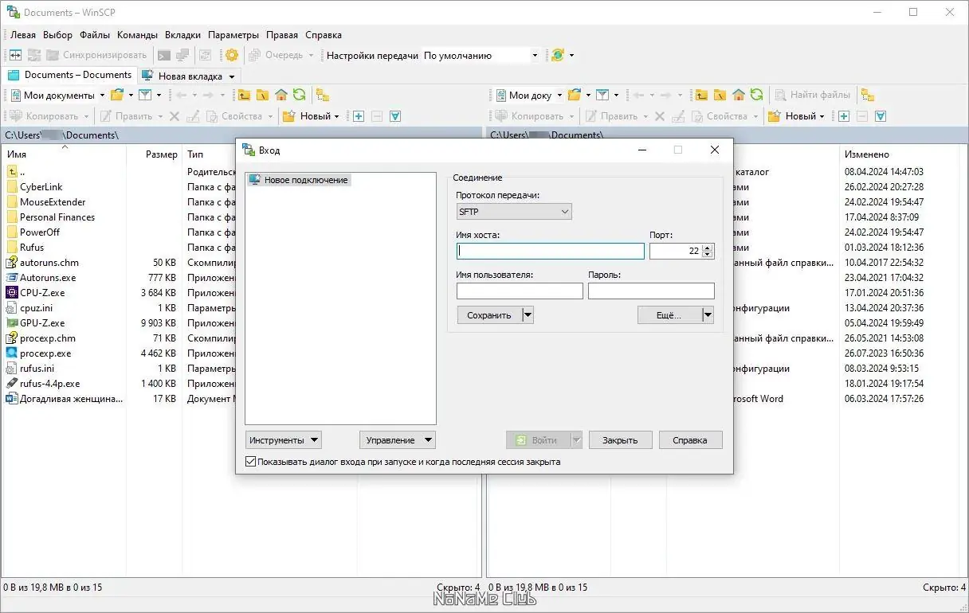Click the Имя хоста input field

pos(551,251)
